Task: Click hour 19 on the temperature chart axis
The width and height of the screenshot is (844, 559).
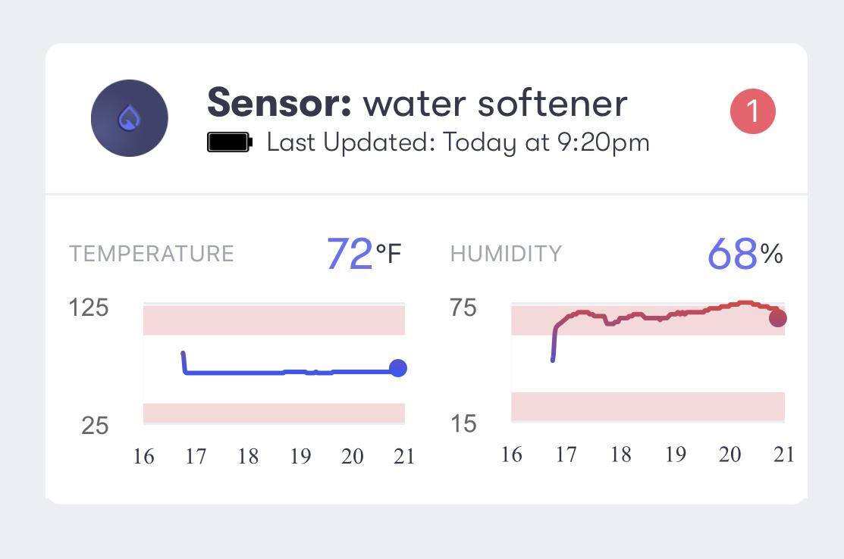Action: [300, 456]
